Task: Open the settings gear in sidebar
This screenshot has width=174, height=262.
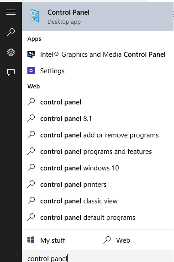Action: point(11,52)
